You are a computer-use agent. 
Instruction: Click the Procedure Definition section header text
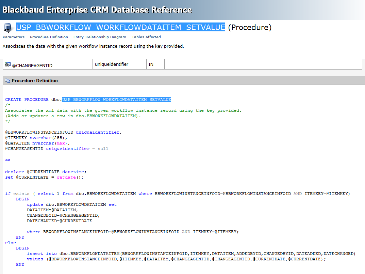pyautogui.click(x=35, y=81)
